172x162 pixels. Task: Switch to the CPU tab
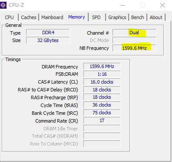coord(10,17)
